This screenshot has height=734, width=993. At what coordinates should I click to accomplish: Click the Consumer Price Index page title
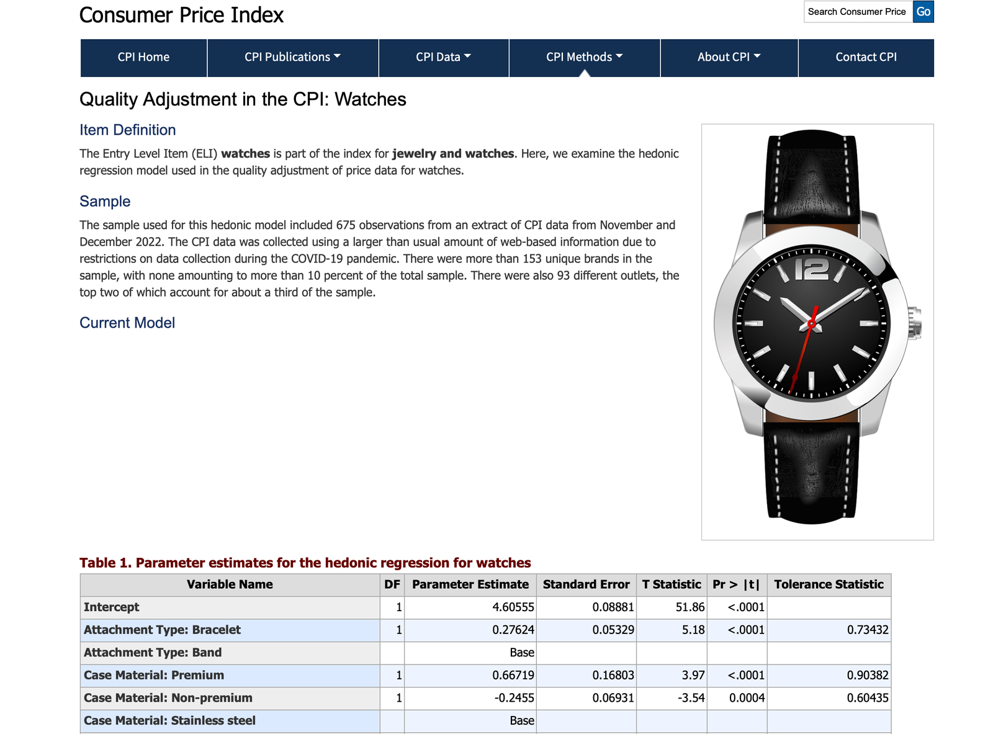pyautogui.click(x=181, y=15)
